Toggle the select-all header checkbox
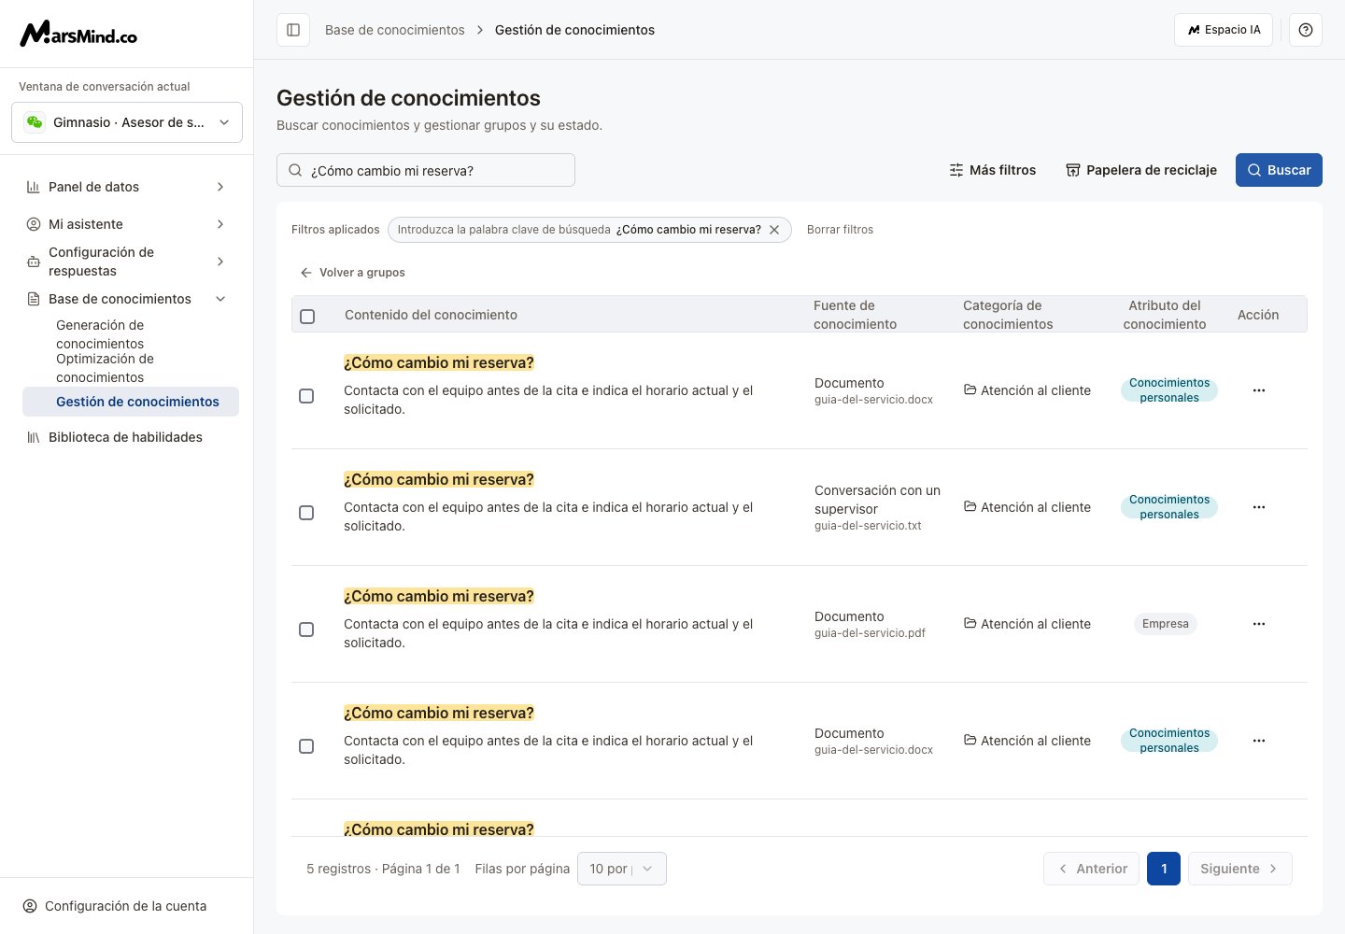Image resolution: width=1345 pixels, height=934 pixels. 307,317
